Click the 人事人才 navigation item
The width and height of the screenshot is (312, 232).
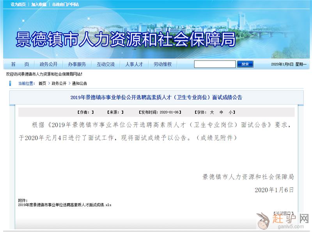tap(134, 64)
